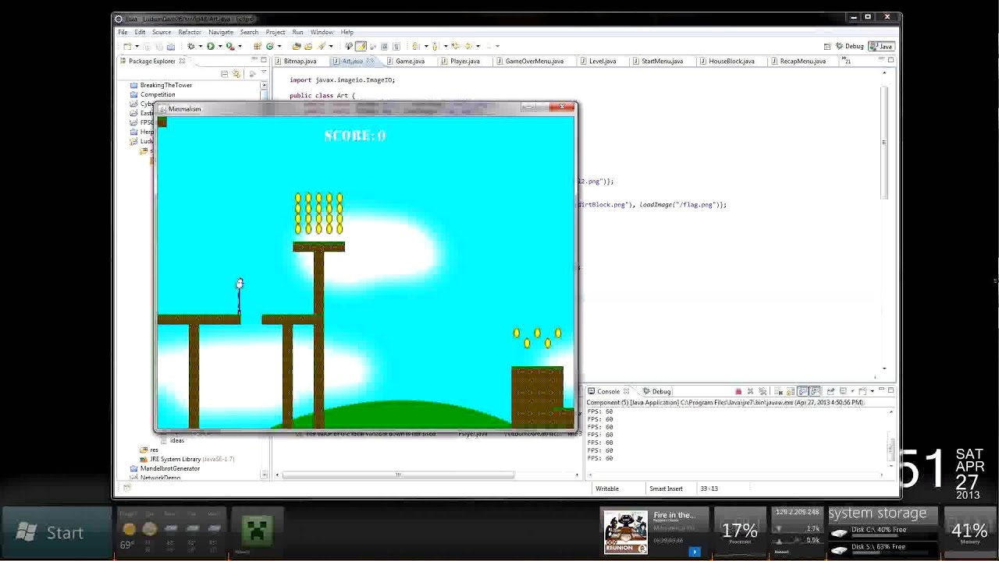Screen dimensions: 999x561
Task: Open the Project menu
Action: pyautogui.click(x=276, y=32)
